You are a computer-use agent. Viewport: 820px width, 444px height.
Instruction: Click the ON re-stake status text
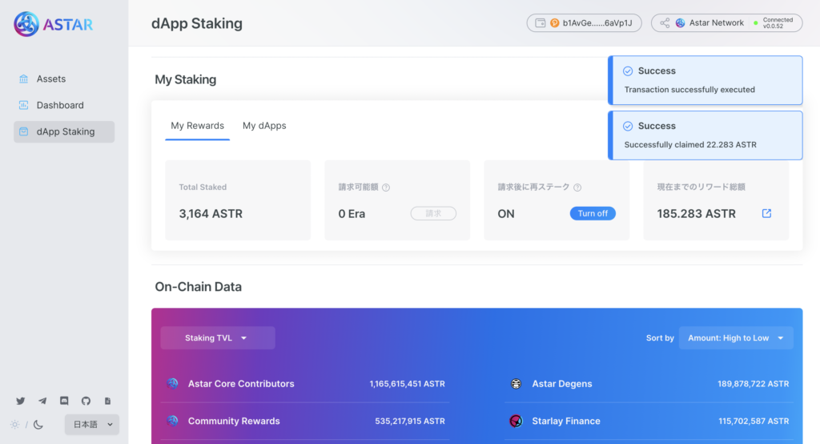(506, 214)
